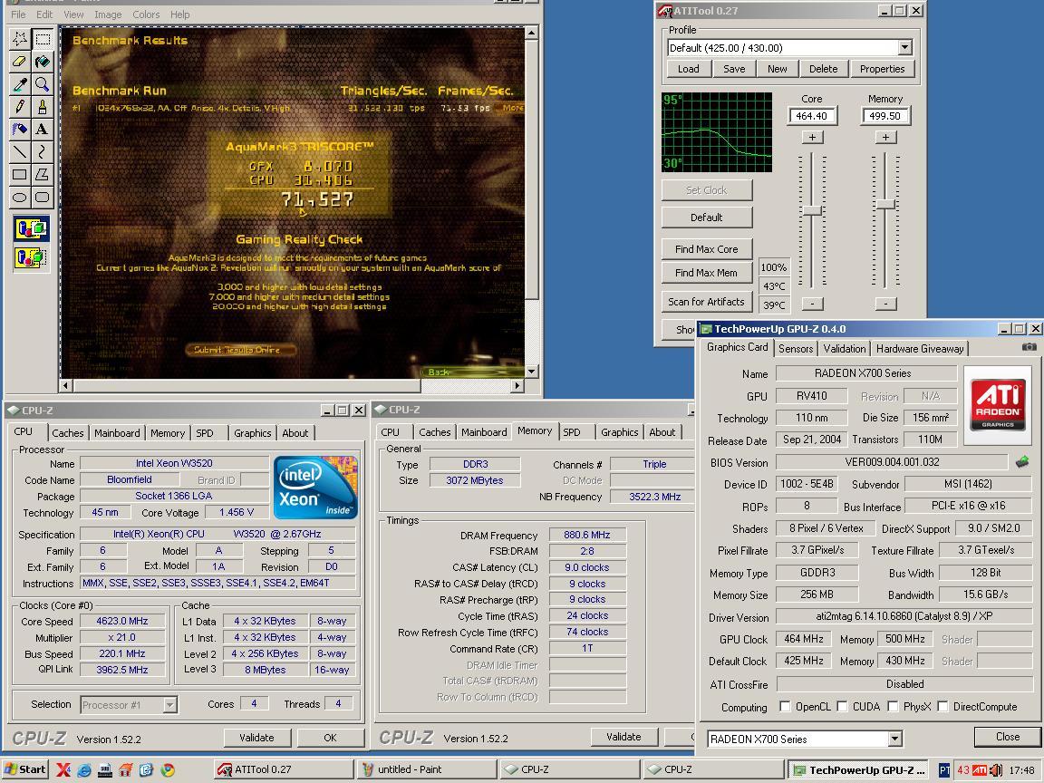This screenshot has width=1044, height=783.
Task: Enable the CUDA checkbox in GPU-Z
Action: (842, 707)
